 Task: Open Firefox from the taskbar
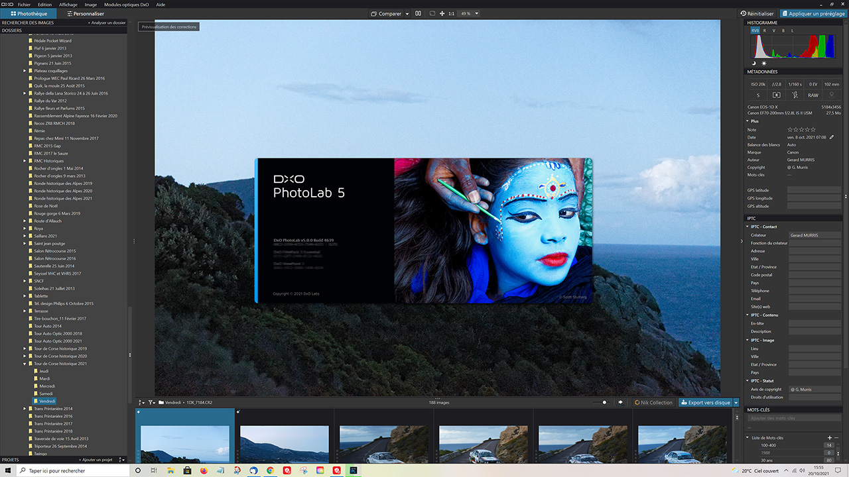pos(203,470)
